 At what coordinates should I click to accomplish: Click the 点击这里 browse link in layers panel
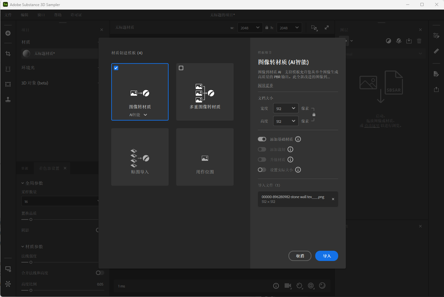[x=372, y=126]
